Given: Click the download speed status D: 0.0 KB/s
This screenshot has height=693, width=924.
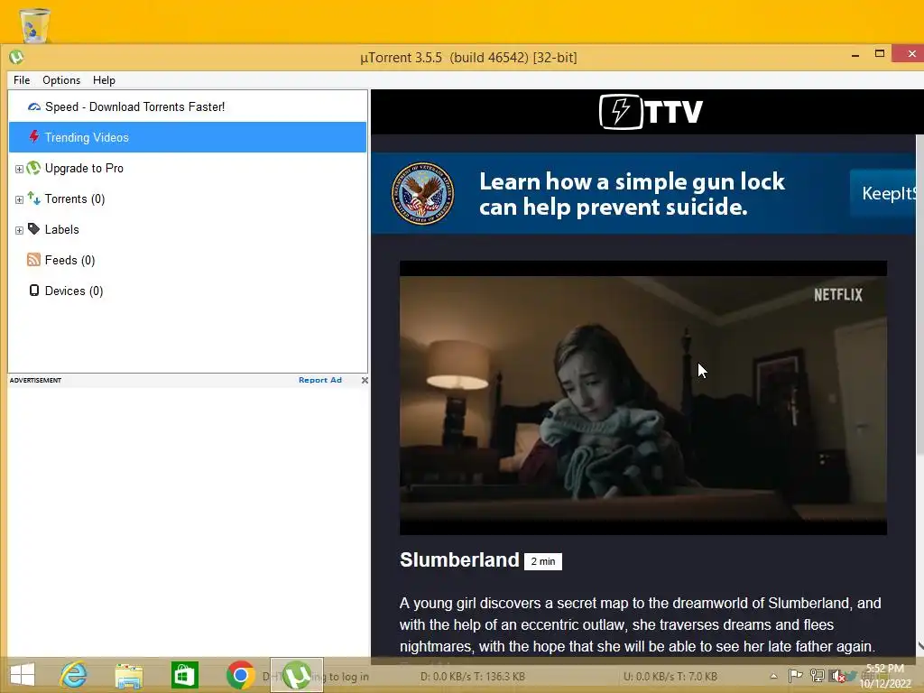Looking at the screenshot, I should pos(473,677).
